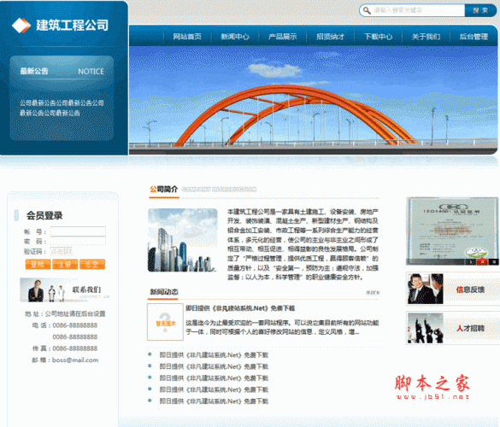The height and width of the screenshot is (427, 500).
Task: Open the 后台管理 nav item
Action: point(474,37)
